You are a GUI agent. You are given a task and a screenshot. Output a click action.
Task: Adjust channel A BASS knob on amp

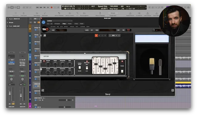click(70, 64)
